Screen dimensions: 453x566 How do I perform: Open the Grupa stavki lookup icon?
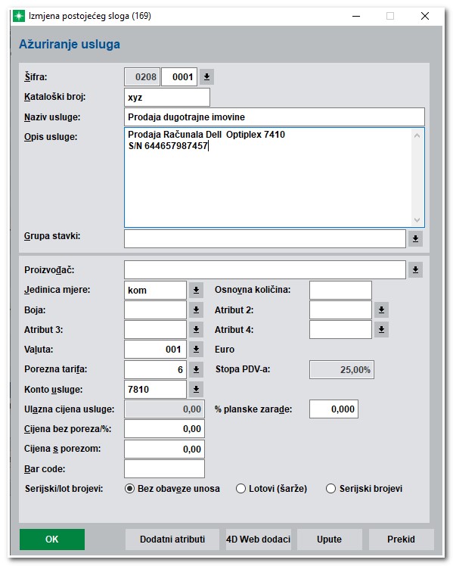point(415,238)
